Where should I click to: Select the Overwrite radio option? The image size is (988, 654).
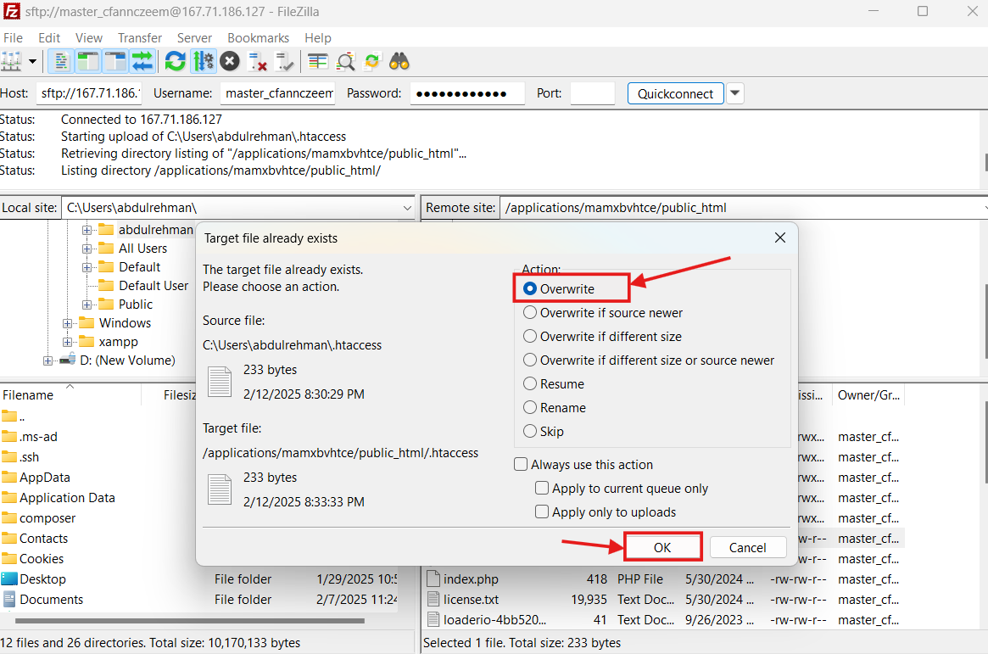(x=531, y=289)
